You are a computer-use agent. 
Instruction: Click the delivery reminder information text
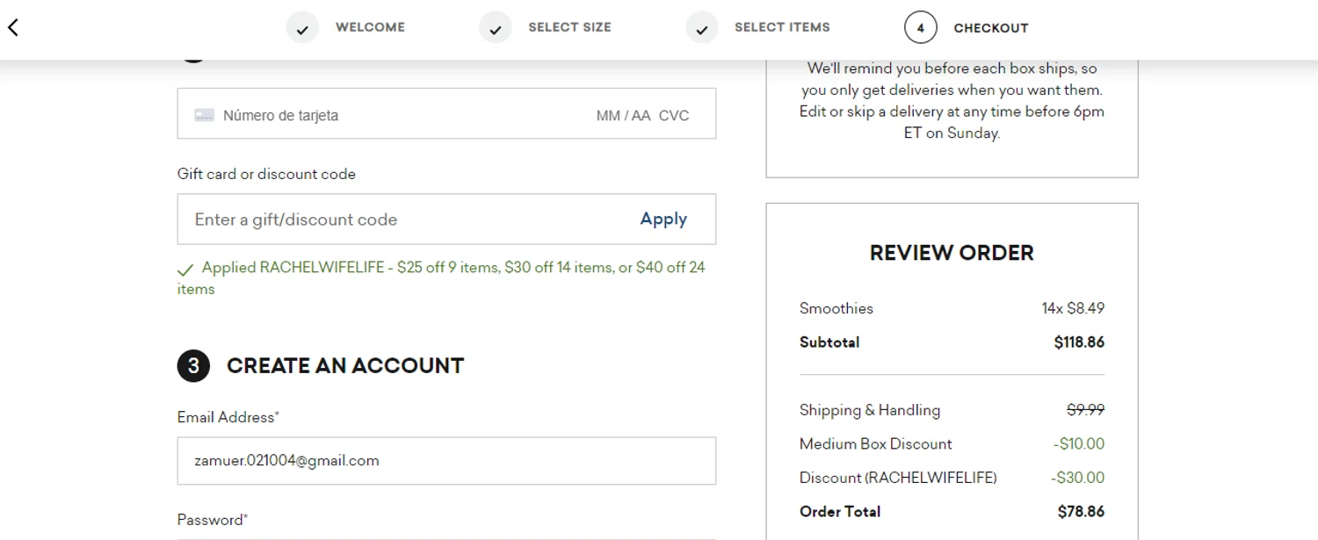click(952, 101)
